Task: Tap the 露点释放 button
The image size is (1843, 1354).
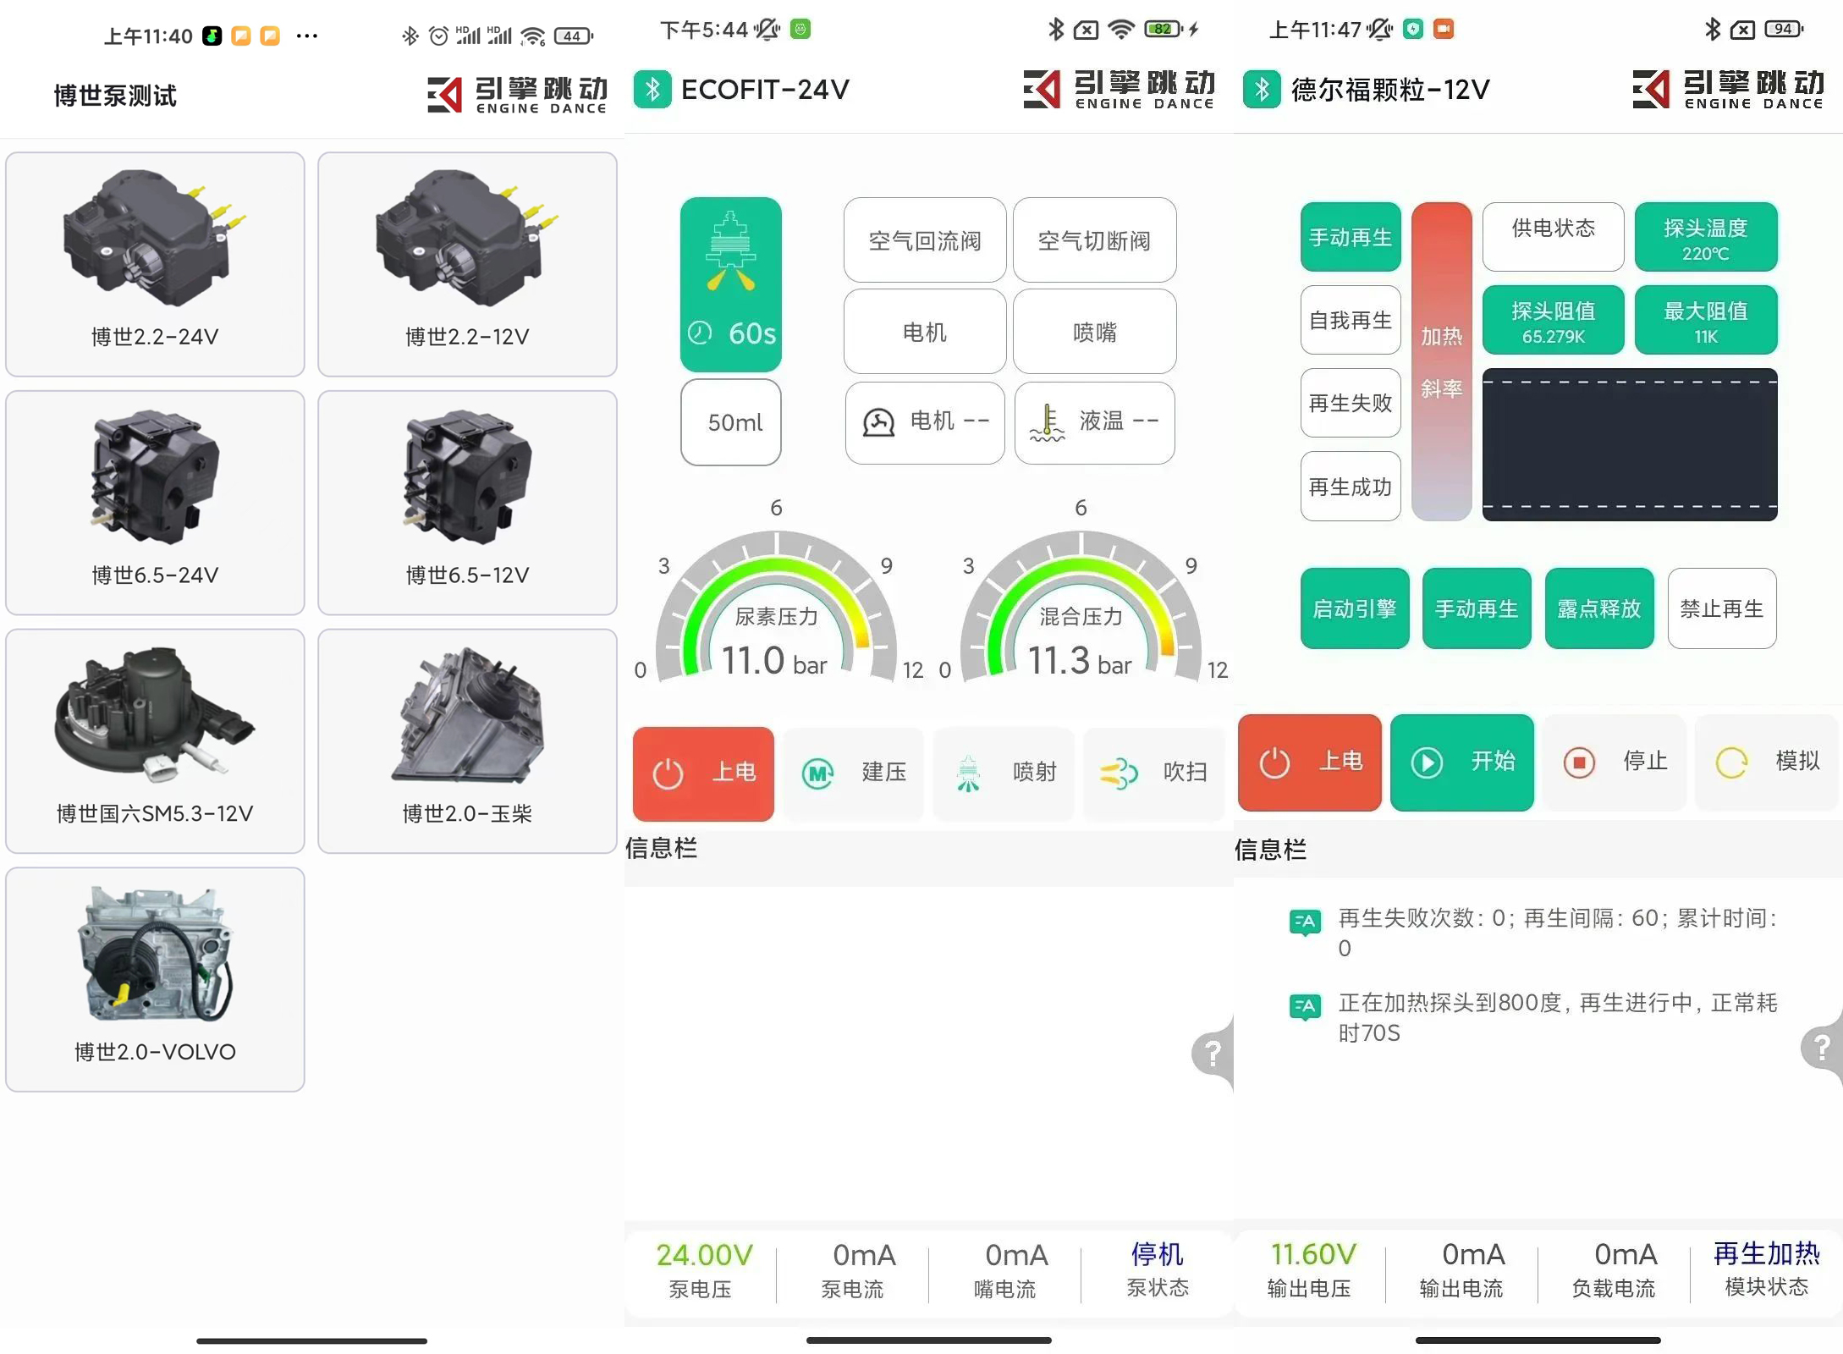Action: tap(1599, 608)
